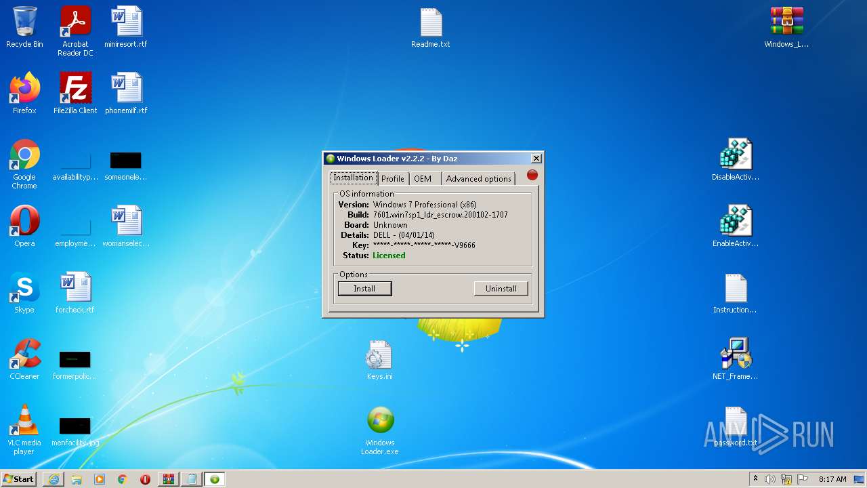The height and width of the screenshot is (488, 867).
Task: Select Readme.txt file on desktop
Action: [431, 27]
